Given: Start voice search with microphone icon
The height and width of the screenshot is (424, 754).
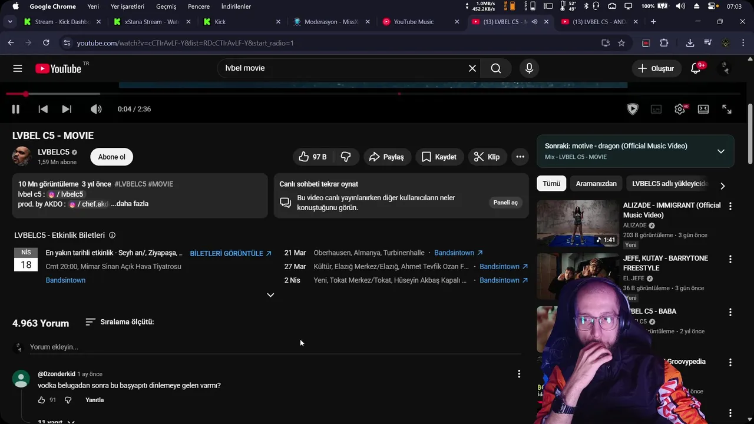Looking at the screenshot, I should [x=529, y=68].
